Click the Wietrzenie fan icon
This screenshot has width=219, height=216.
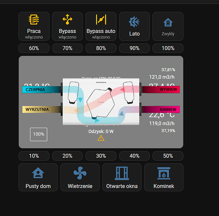(x=80, y=173)
